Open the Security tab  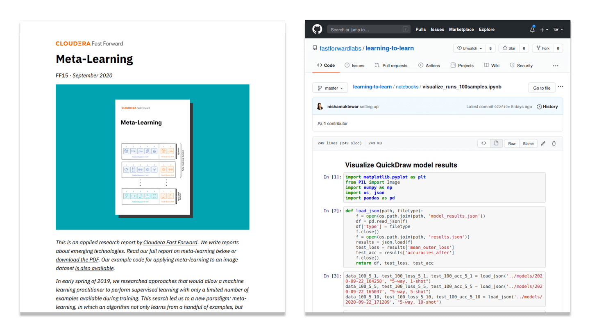pyautogui.click(x=521, y=66)
